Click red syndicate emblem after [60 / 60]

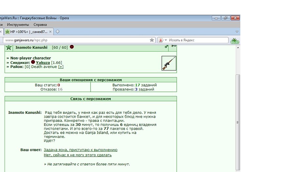click(72, 47)
